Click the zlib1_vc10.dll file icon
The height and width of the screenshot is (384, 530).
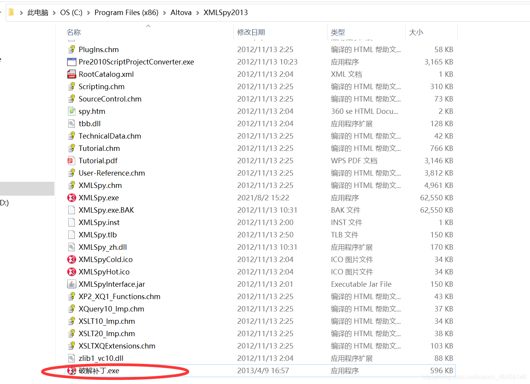tap(72, 358)
